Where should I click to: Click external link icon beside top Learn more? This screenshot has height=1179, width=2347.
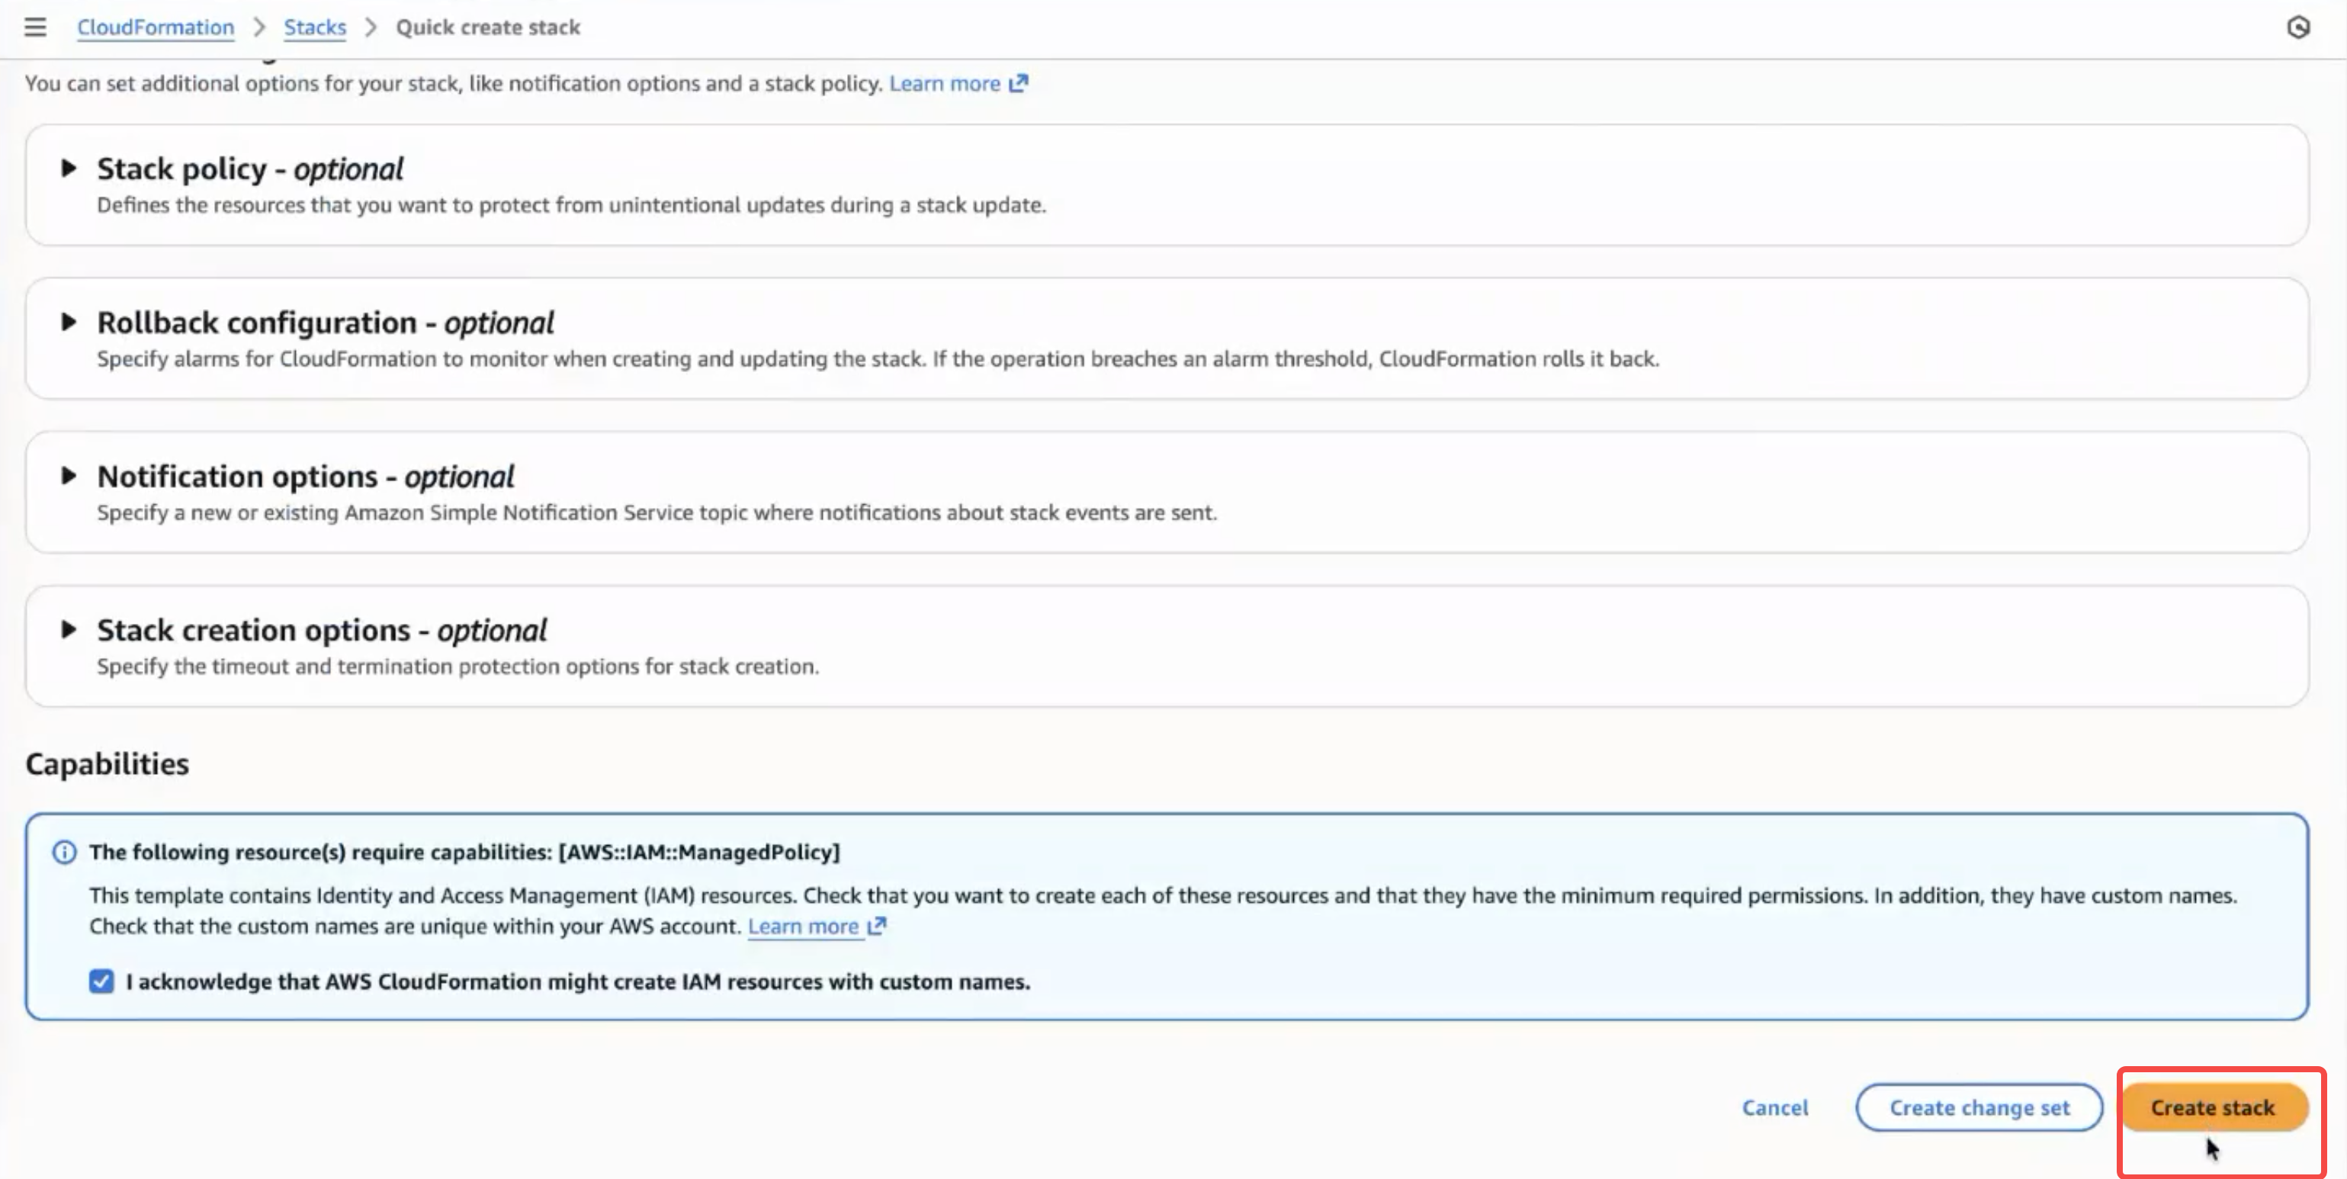point(1019,83)
